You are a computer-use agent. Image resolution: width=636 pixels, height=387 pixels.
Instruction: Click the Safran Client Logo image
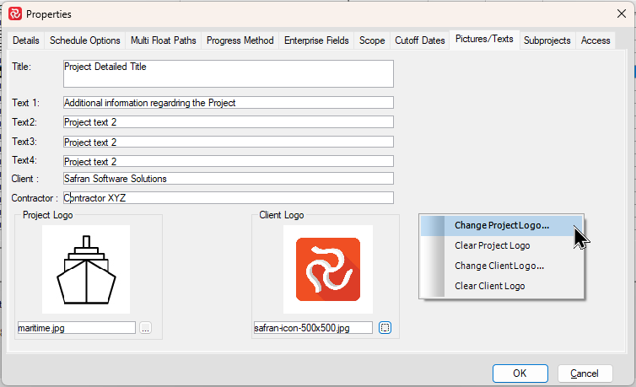click(x=327, y=269)
